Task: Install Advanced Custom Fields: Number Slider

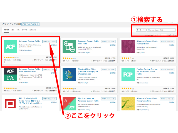Action: click(167, 42)
